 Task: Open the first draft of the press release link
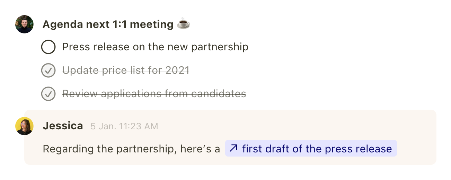(317, 149)
